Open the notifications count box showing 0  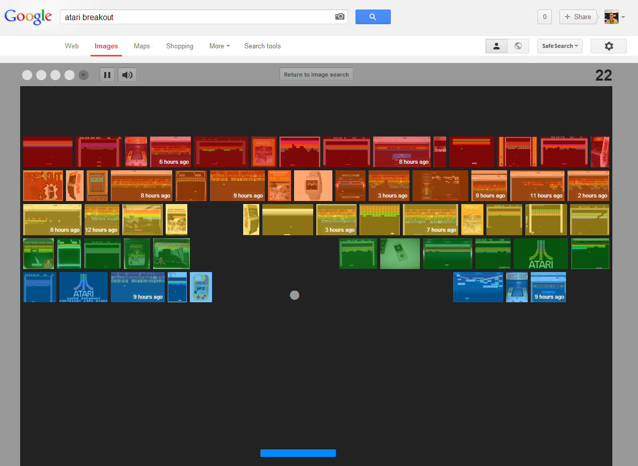coord(544,17)
